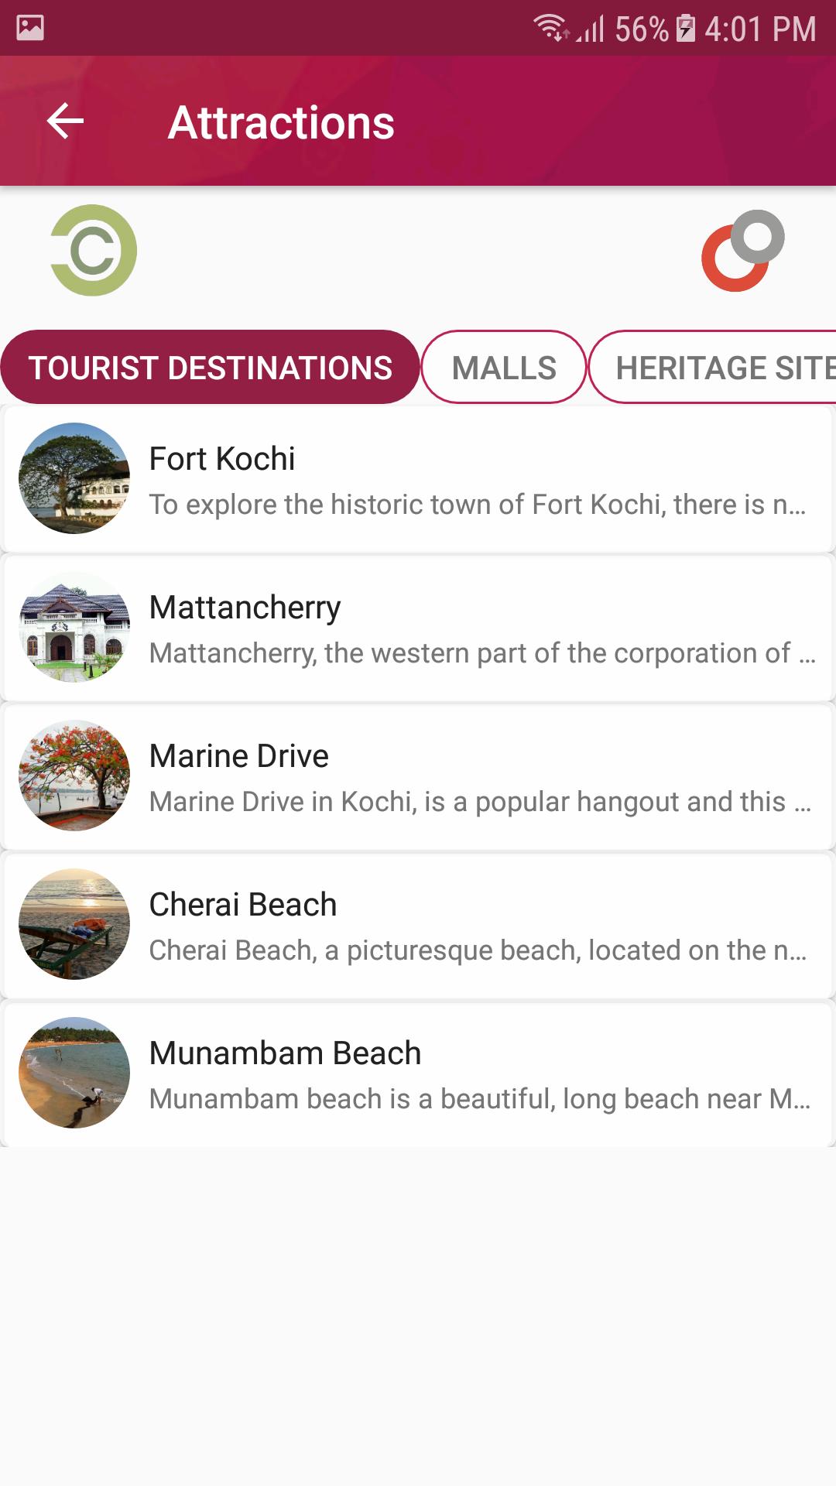Tap the red and gray rings logo

point(742,251)
